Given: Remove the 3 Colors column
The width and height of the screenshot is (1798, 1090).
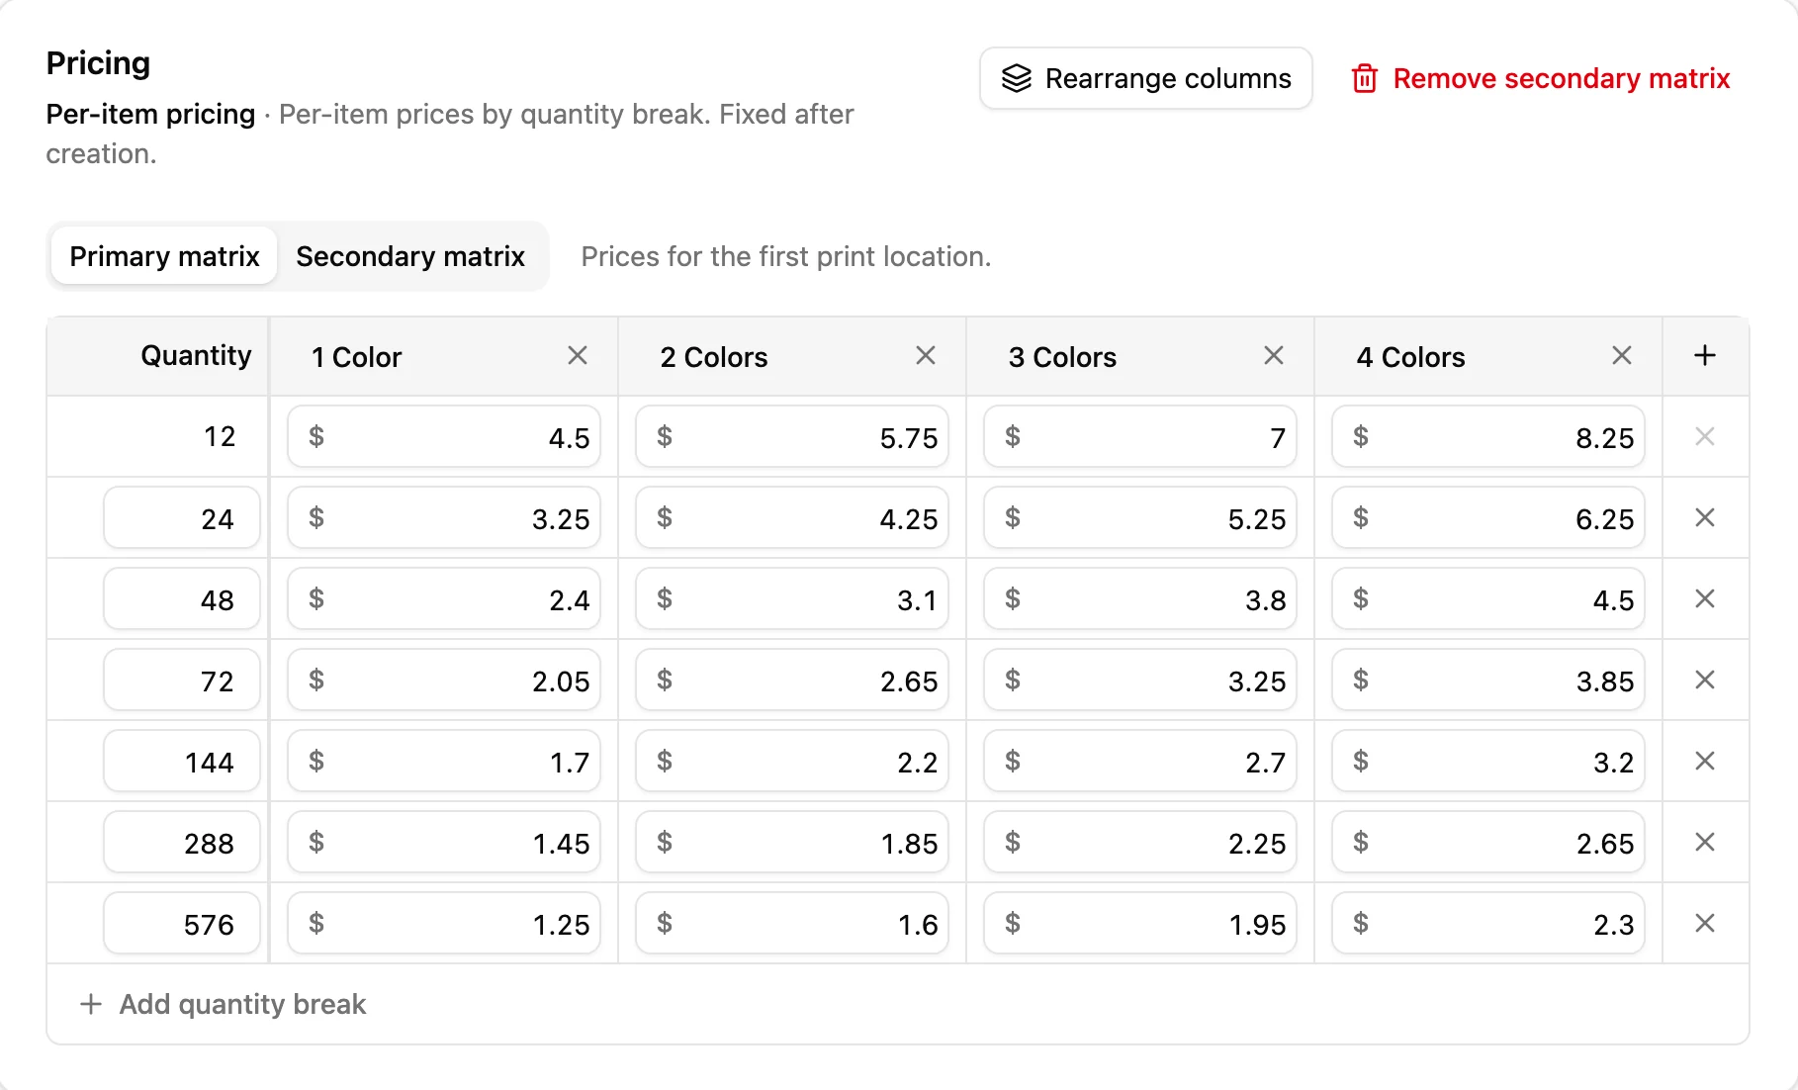Looking at the screenshot, I should (x=1274, y=356).
